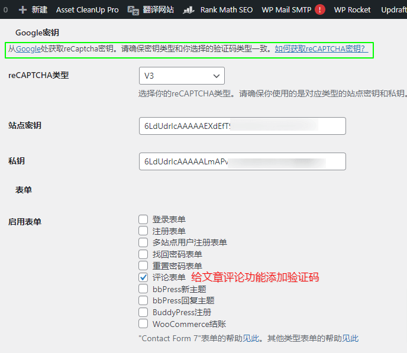Open the Contact Form 7 help 见此 link

251,338
